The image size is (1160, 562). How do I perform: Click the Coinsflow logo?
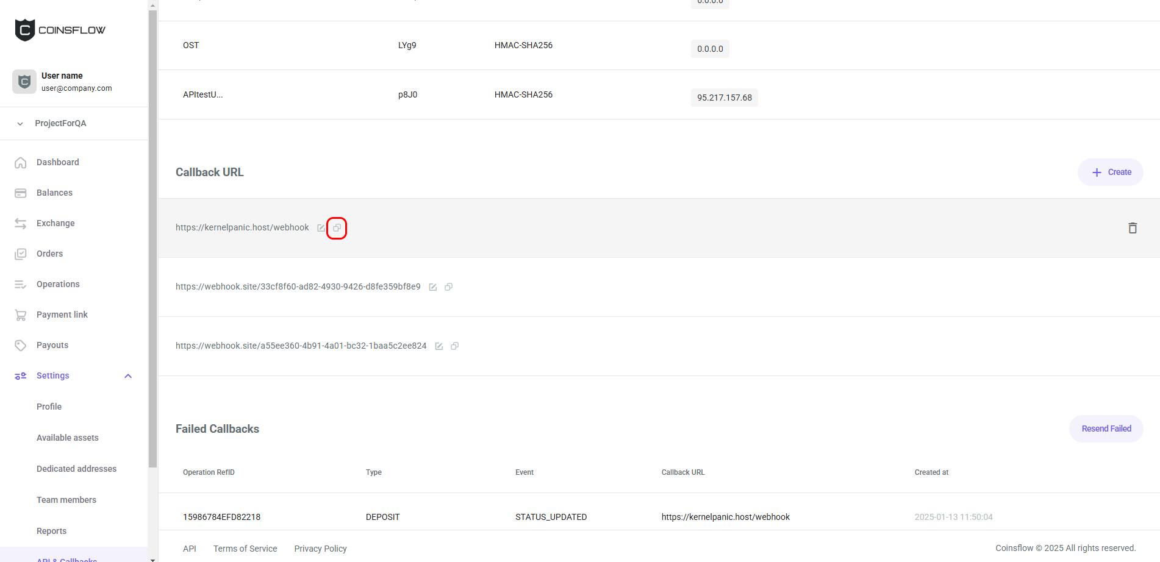(60, 30)
